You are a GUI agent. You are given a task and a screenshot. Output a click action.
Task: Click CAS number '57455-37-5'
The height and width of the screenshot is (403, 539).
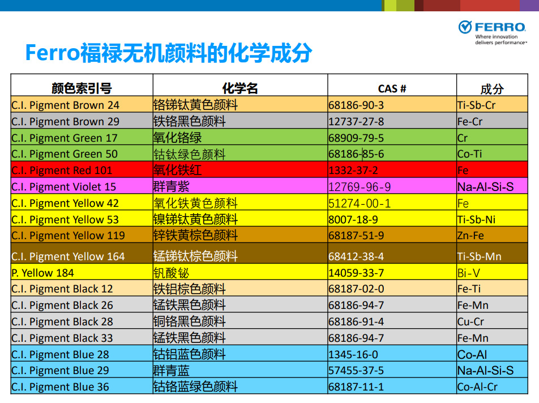[356, 370]
